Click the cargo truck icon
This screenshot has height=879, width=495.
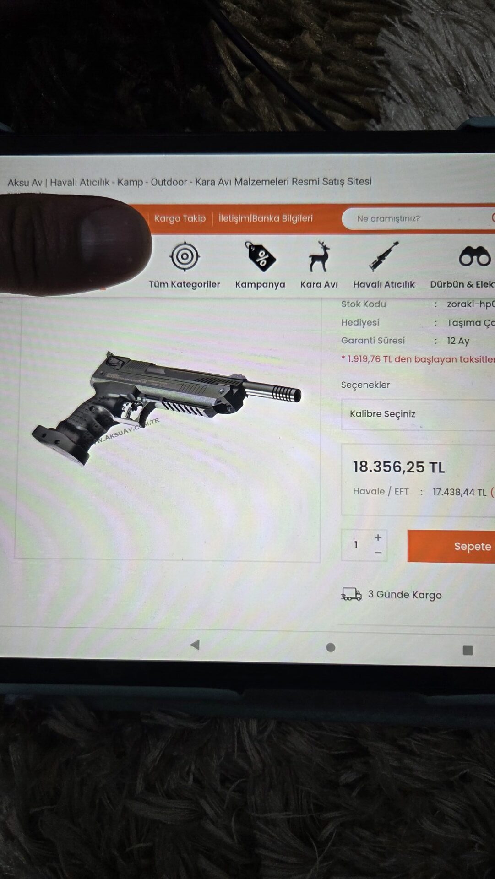pyautogui.click(x=351, y=594)
